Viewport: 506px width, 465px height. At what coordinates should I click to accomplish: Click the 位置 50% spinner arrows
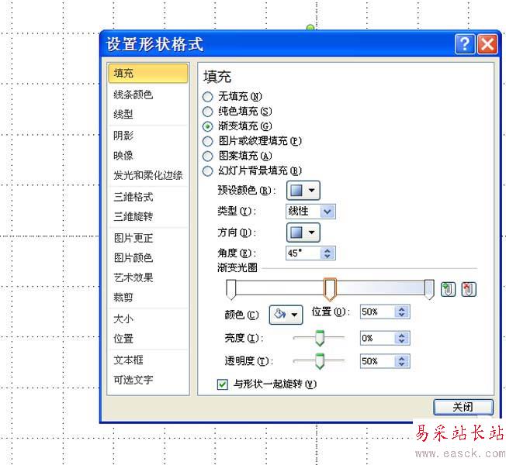pos(402,312)
